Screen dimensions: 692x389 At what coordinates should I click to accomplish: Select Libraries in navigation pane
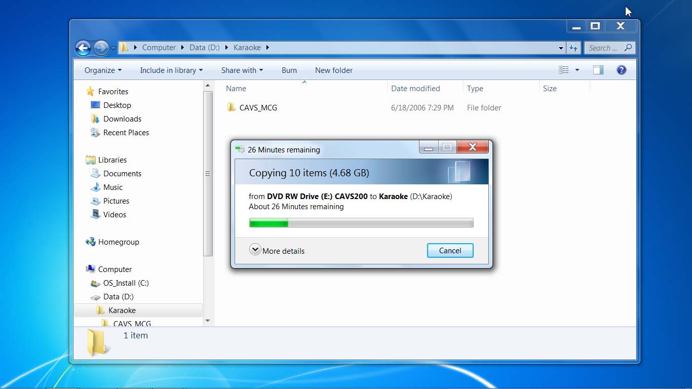point(112,160)
